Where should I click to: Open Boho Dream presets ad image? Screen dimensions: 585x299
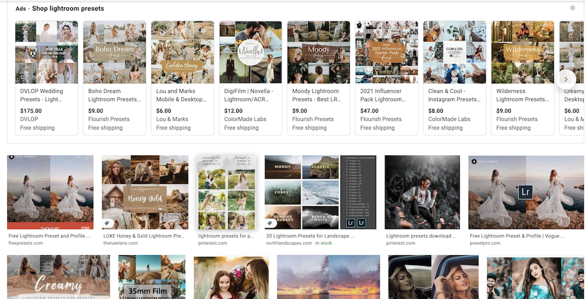click(115, 52)
